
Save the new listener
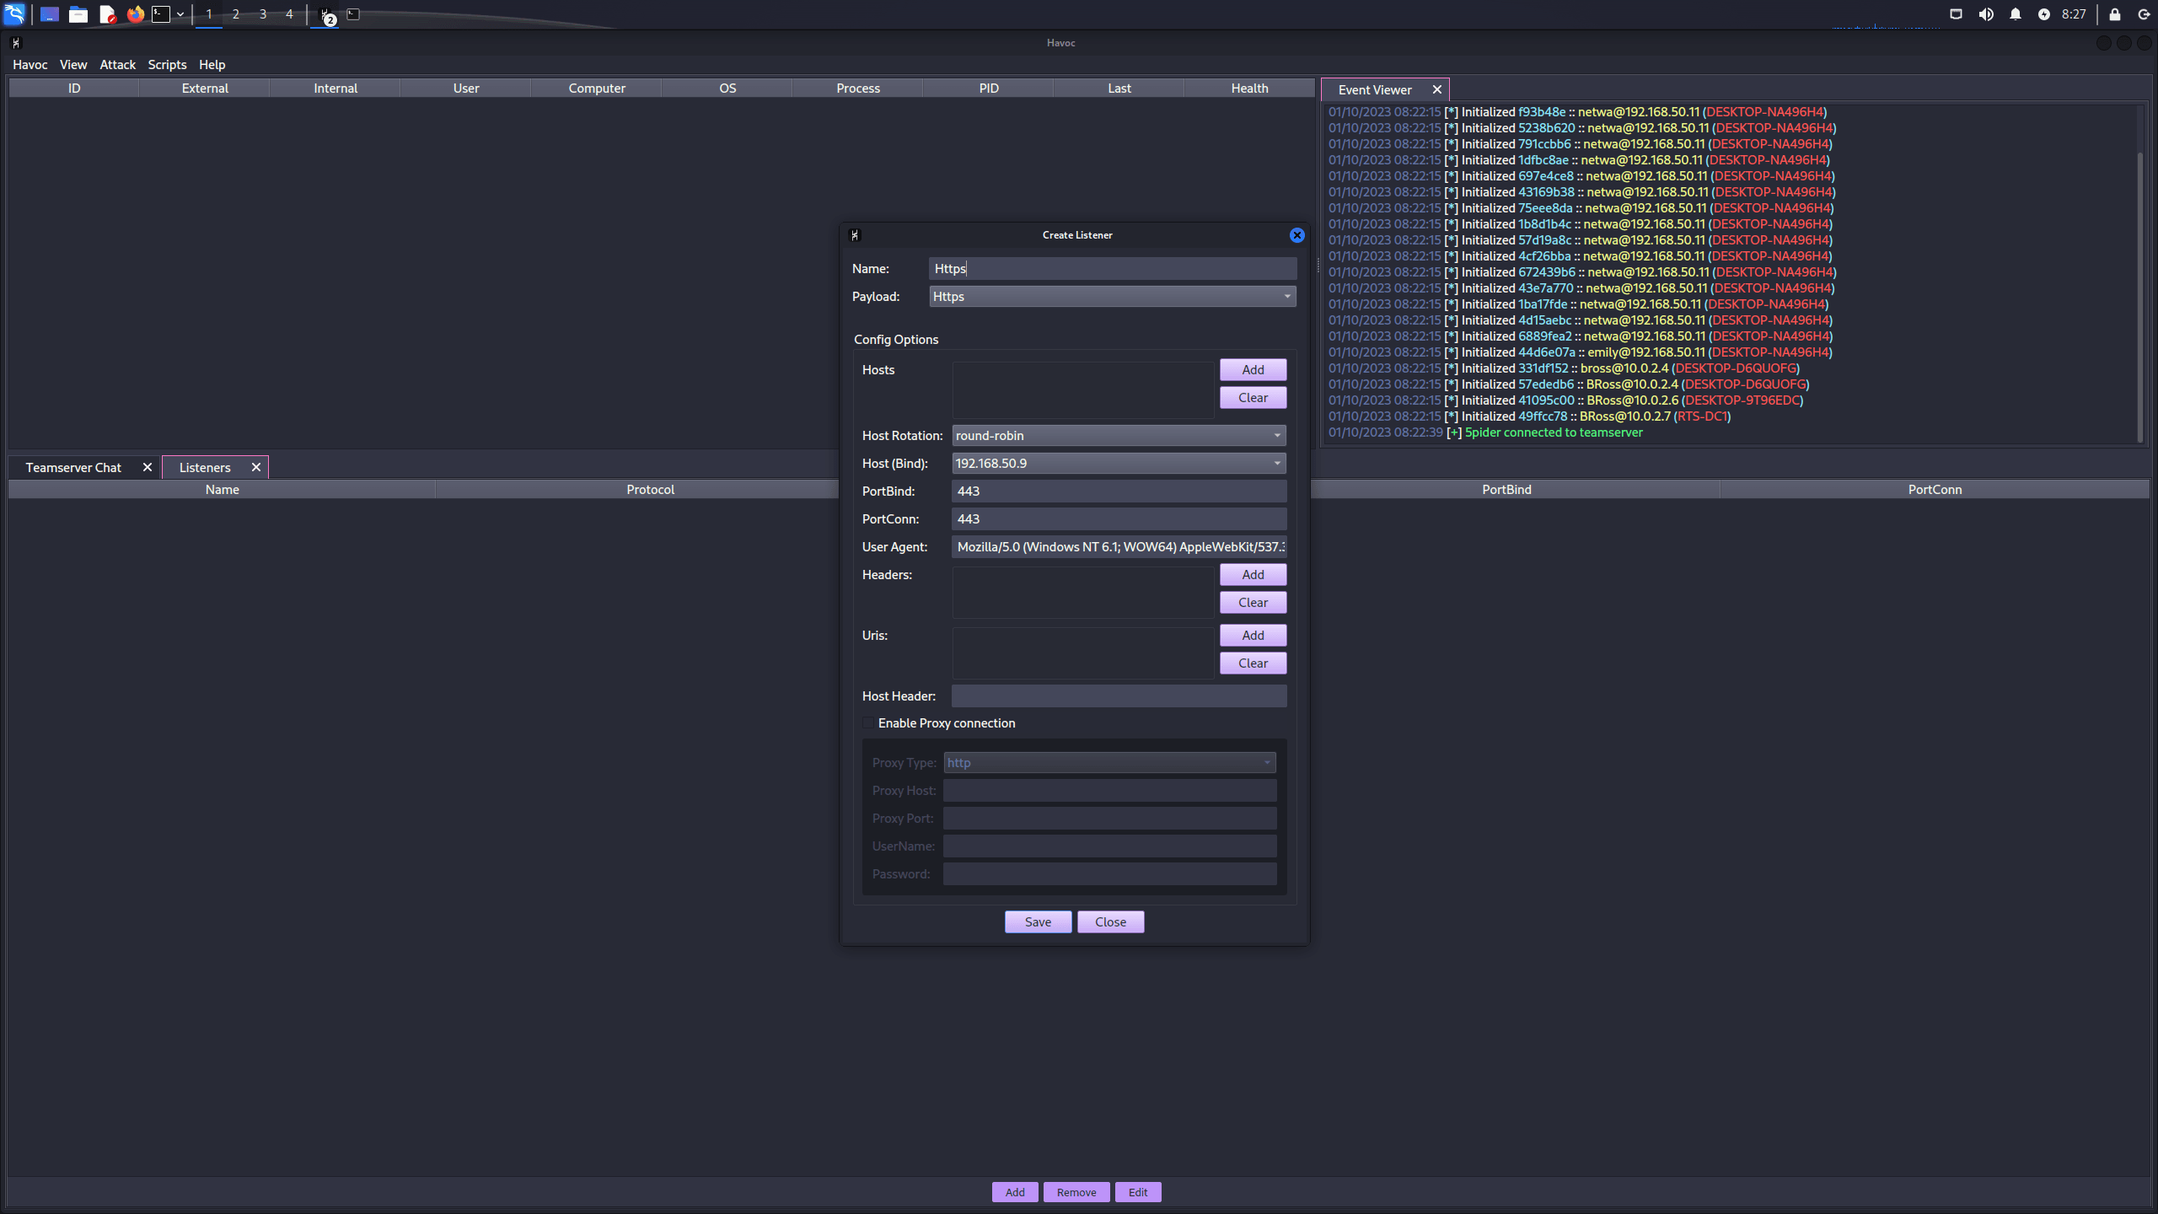coord(1038,921)
